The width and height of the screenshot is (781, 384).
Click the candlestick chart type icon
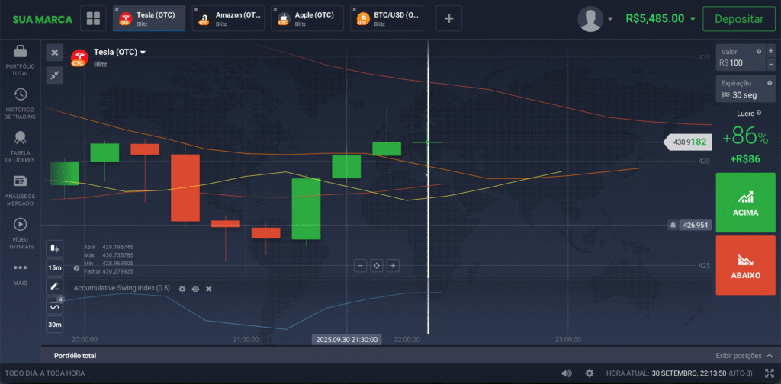tap(54, 248)
